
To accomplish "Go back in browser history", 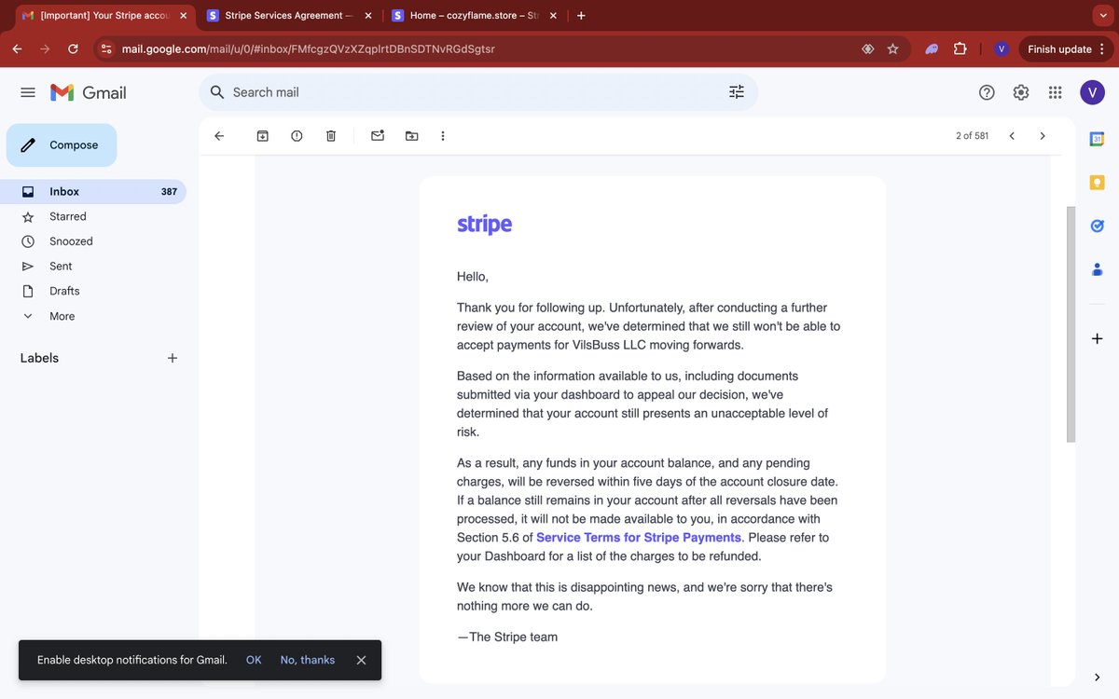I will 17,48.
